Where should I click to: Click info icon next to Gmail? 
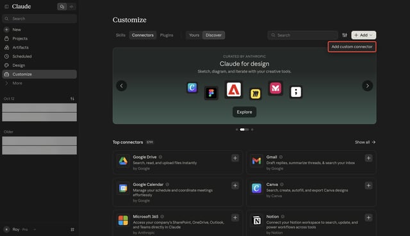[281, 157]
